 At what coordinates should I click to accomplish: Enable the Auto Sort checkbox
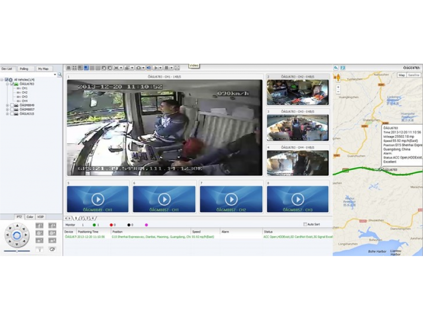305,224
